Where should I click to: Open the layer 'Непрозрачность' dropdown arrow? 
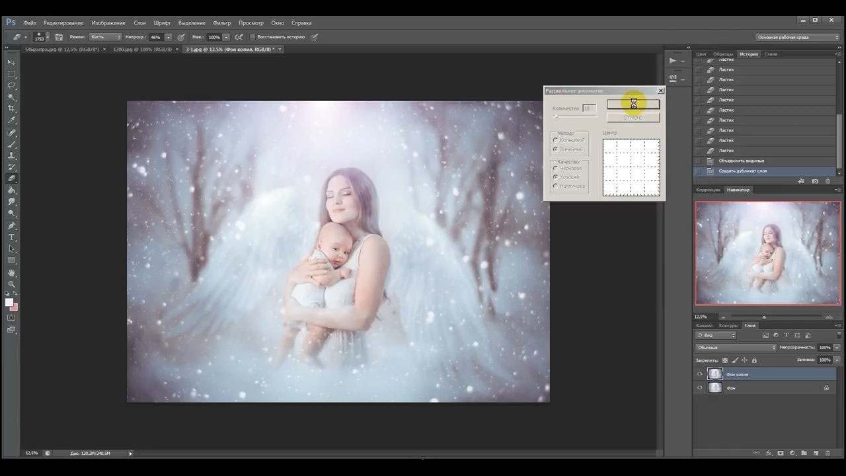(837, 348)
